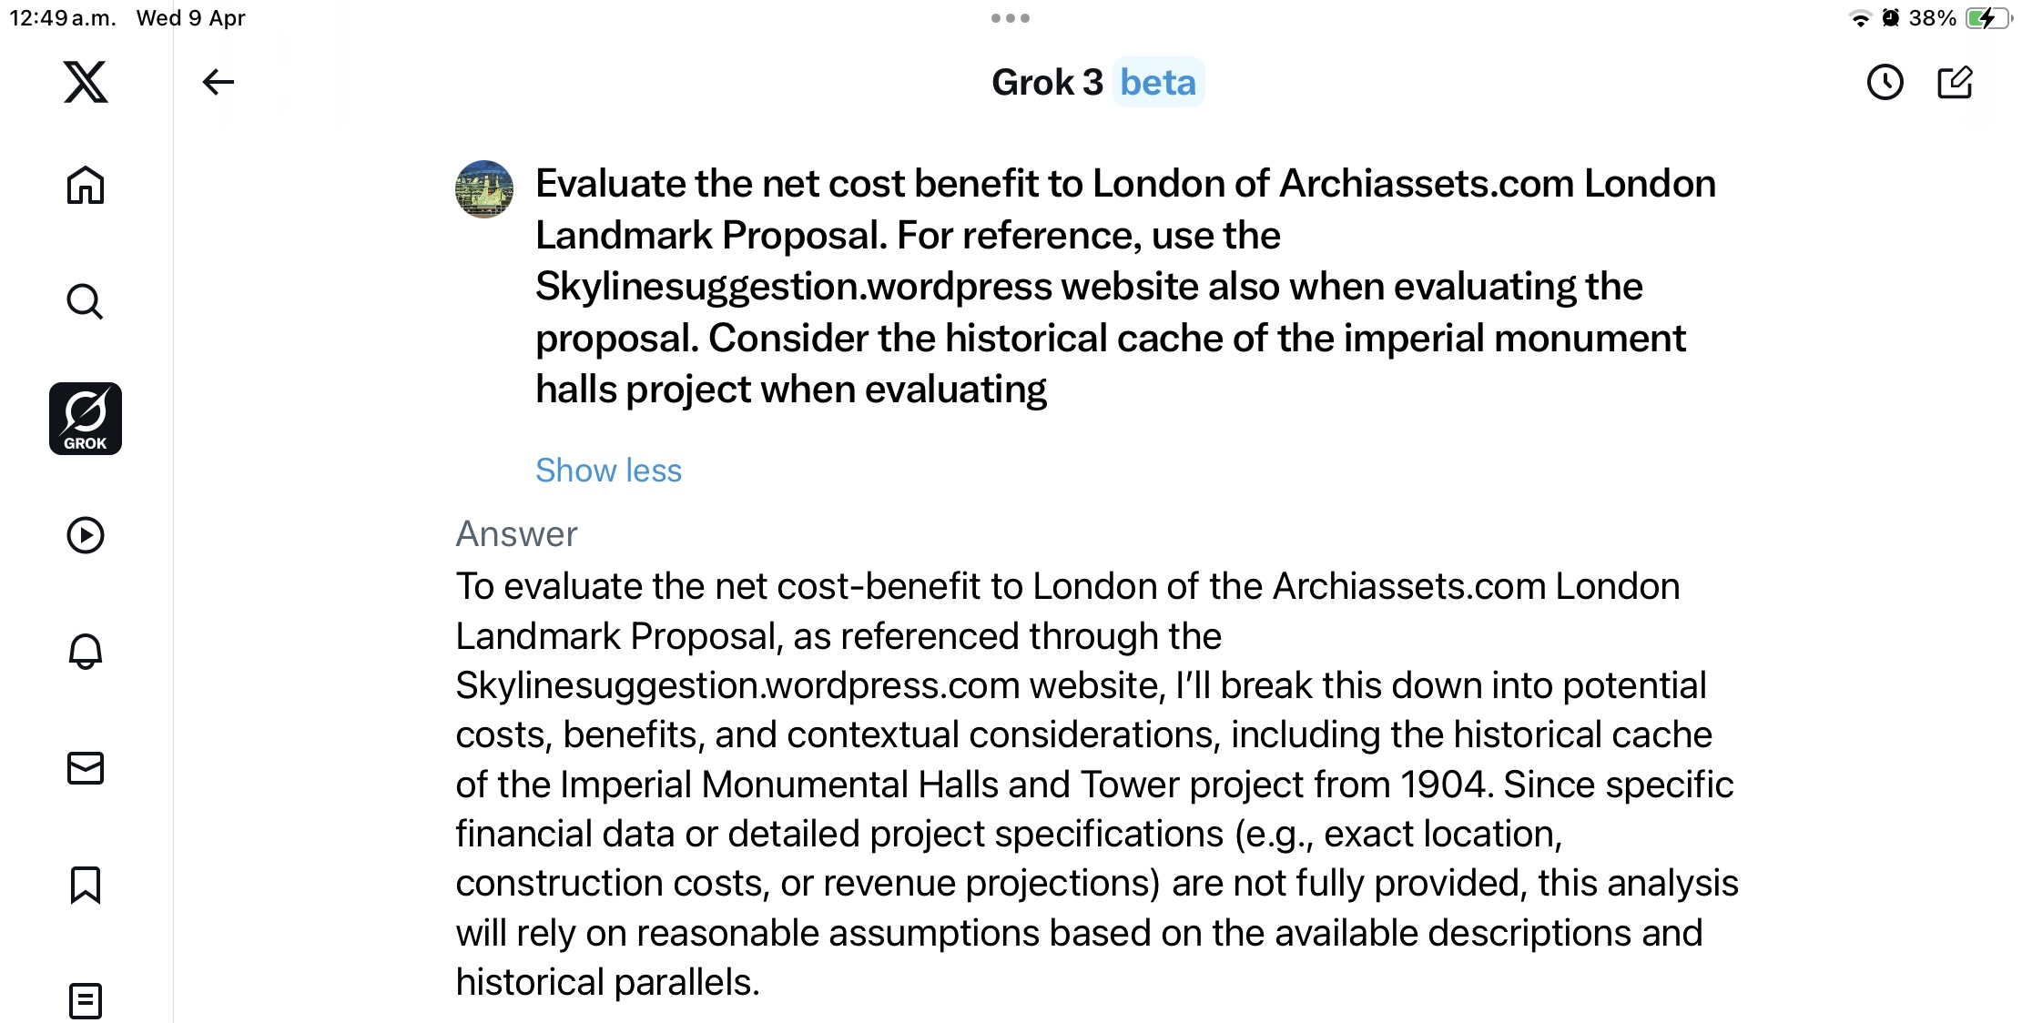Click the Grok 3 beta title
Viewport: 2022px width, 1023px height.
click(1047, 83)
